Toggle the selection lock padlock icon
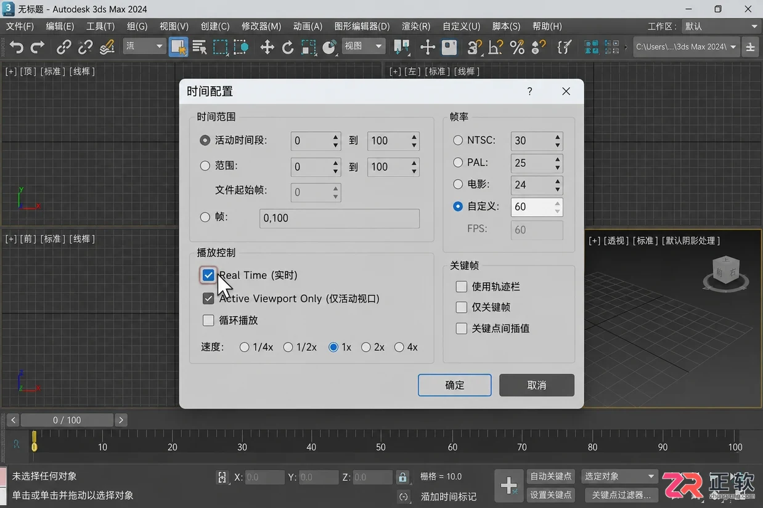The image size is (763, 508). click(402, 477)
